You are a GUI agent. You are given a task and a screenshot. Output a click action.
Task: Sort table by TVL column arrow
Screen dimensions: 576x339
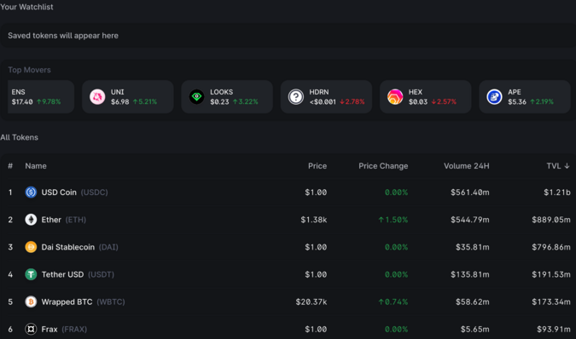567,166
